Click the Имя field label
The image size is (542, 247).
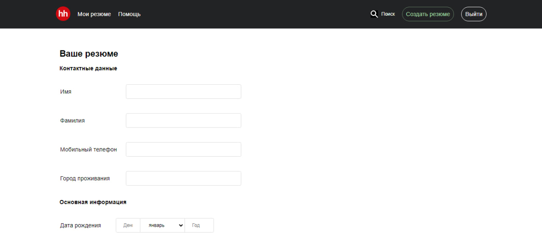pos(66,92)
